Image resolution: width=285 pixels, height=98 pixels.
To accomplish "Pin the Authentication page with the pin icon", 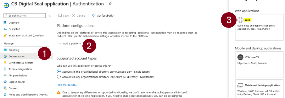I will 110,4.
